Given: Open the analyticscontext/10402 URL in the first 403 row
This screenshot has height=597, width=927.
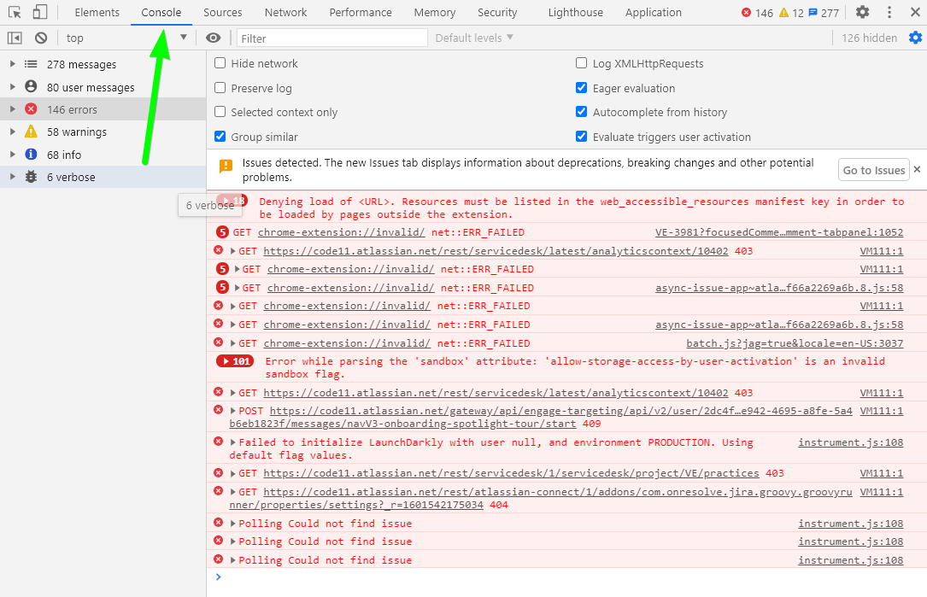Looking at the screenshot, I should pos(496,250).
